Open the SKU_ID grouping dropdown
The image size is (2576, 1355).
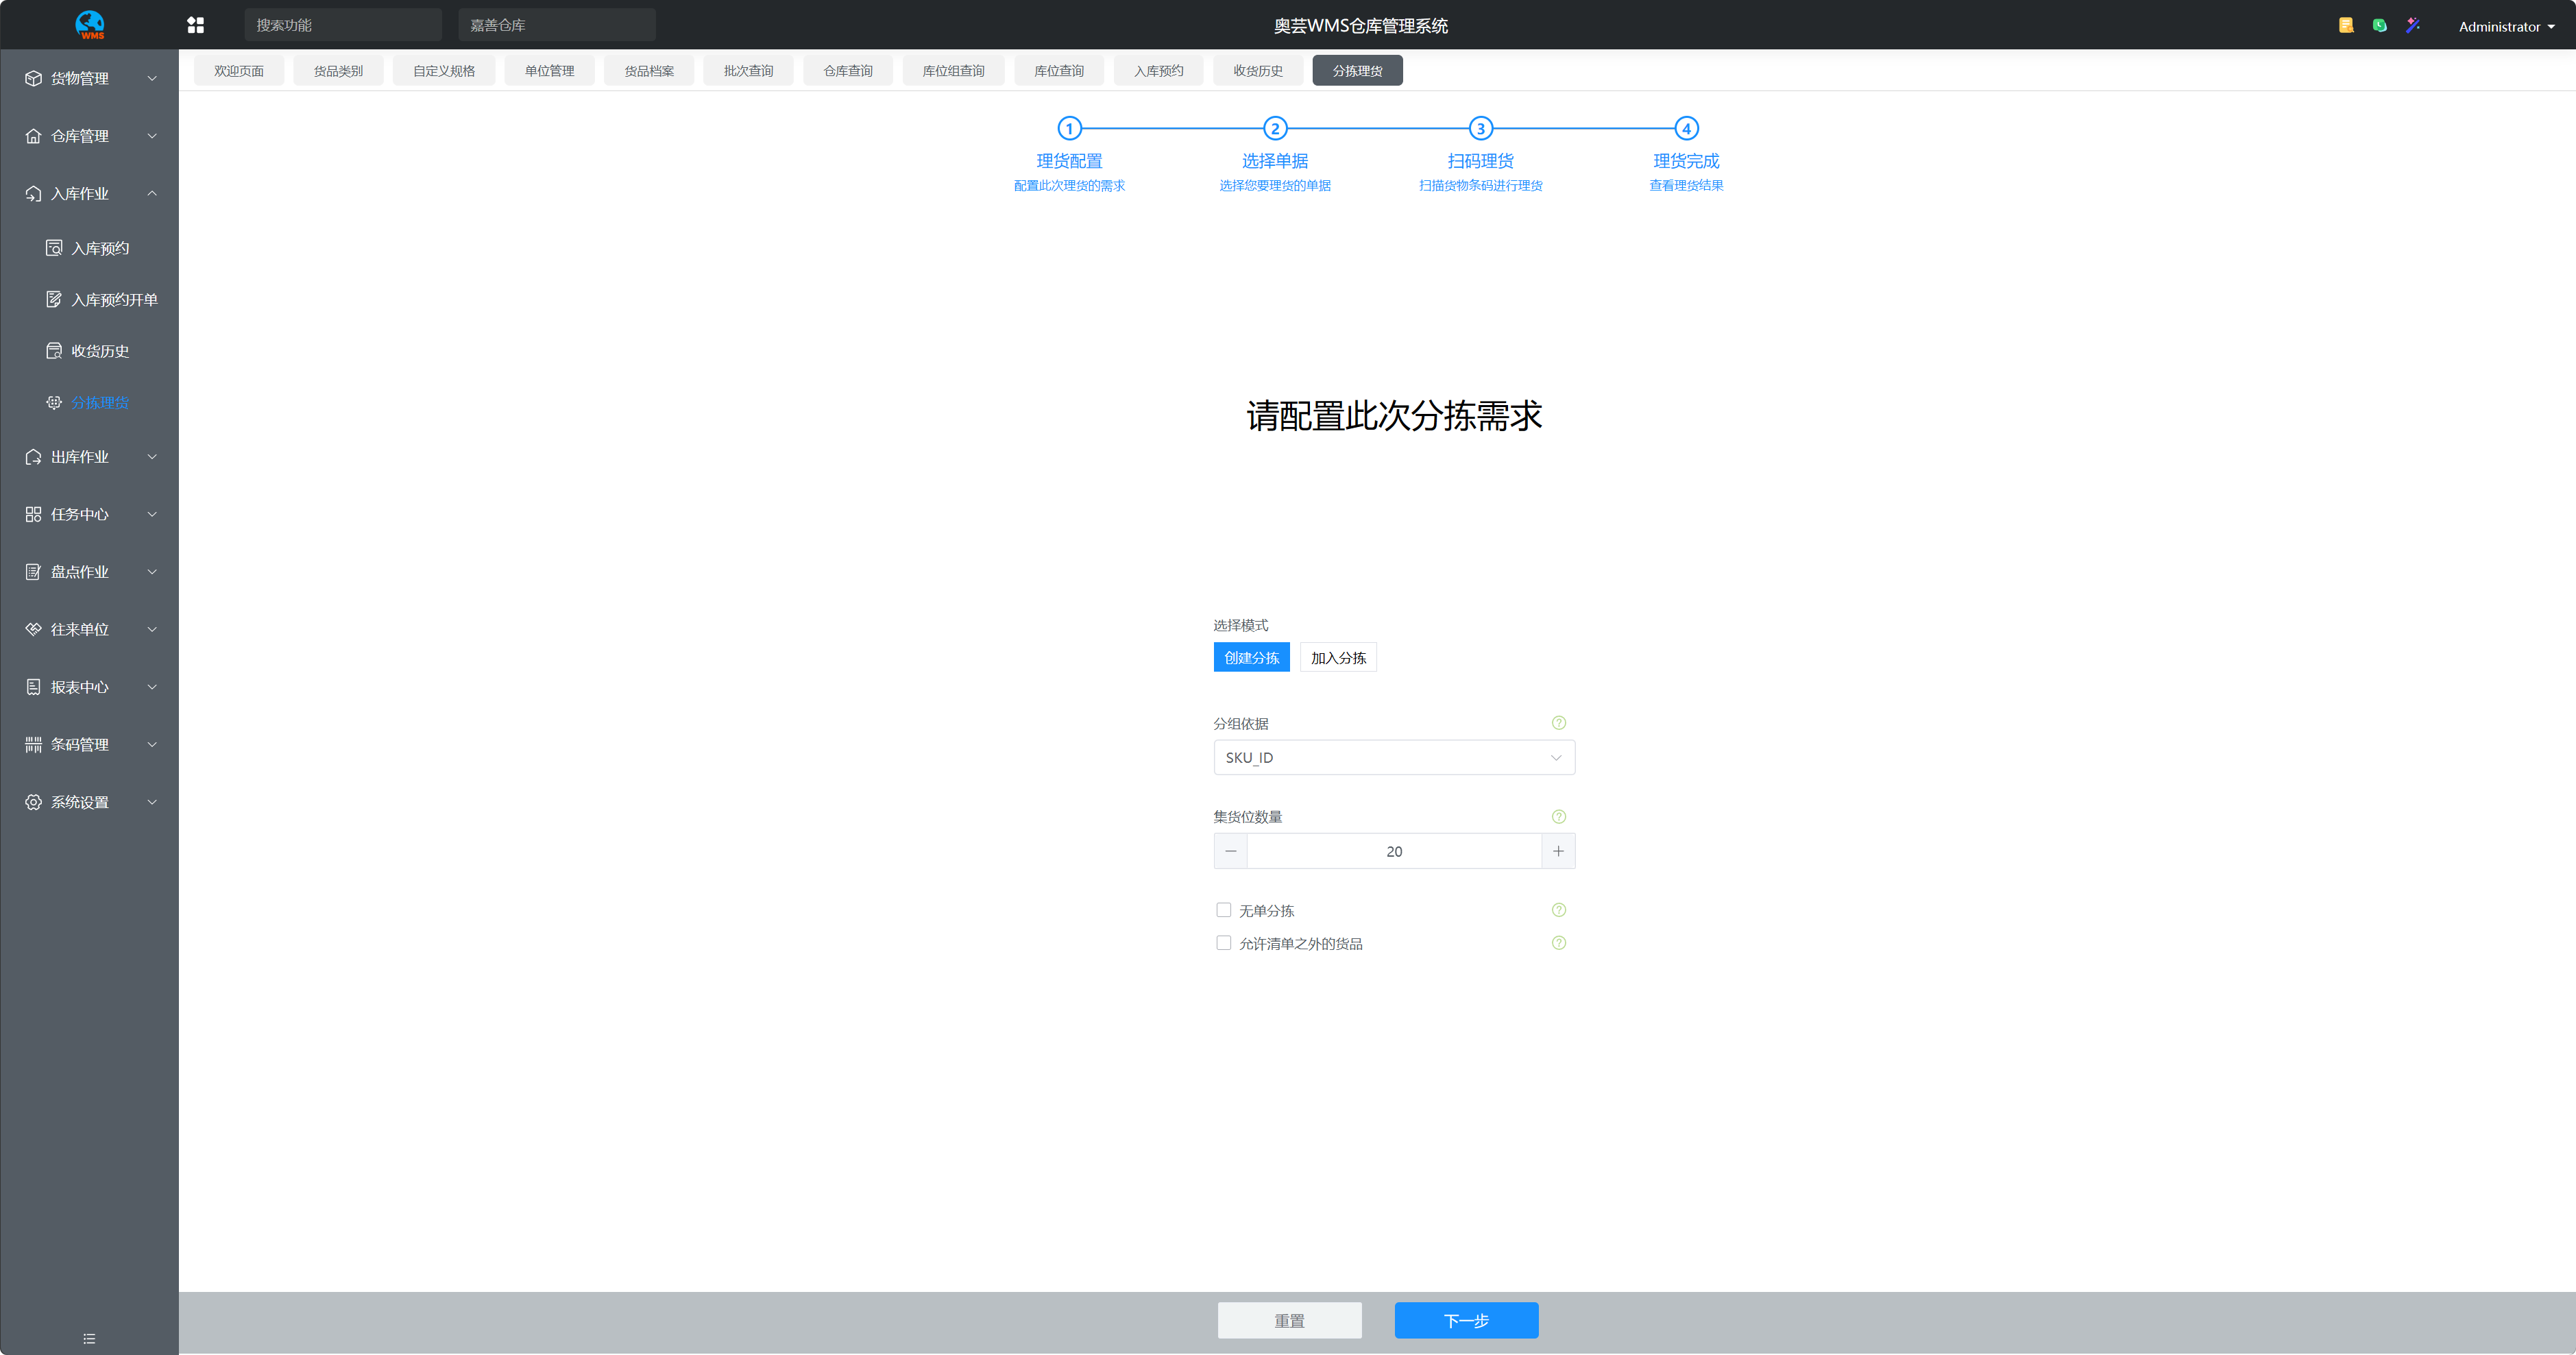click(1393, 757)
